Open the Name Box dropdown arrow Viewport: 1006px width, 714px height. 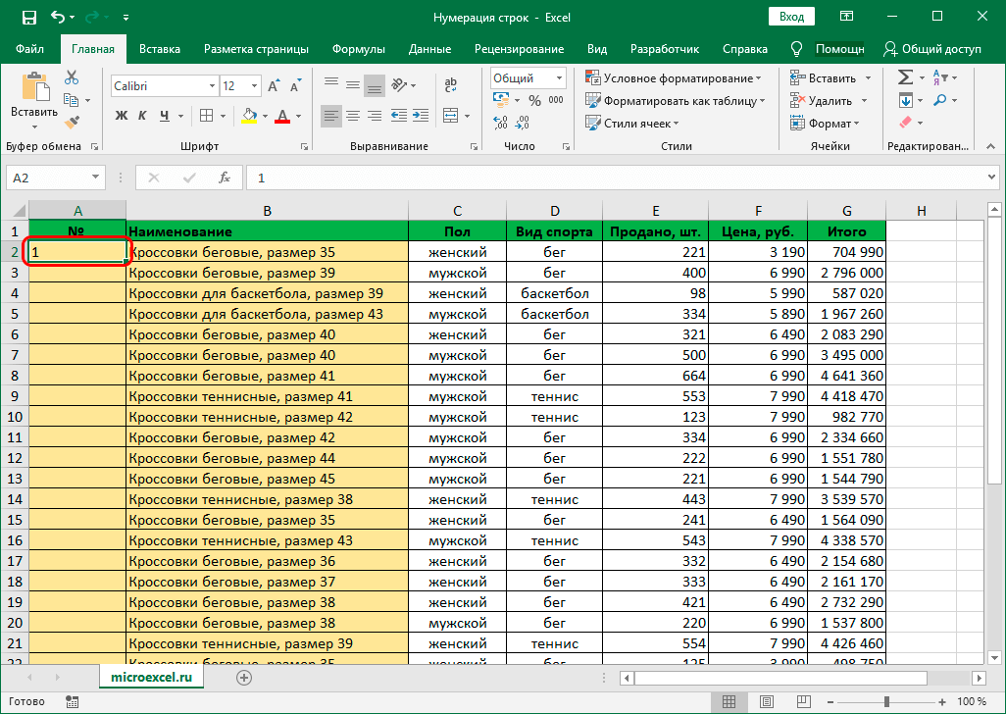pos(95,178)
